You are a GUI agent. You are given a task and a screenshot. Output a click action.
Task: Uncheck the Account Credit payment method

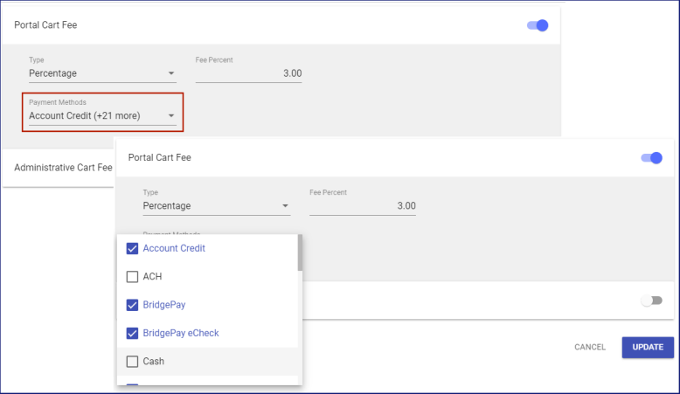click(x=133, y=249)
